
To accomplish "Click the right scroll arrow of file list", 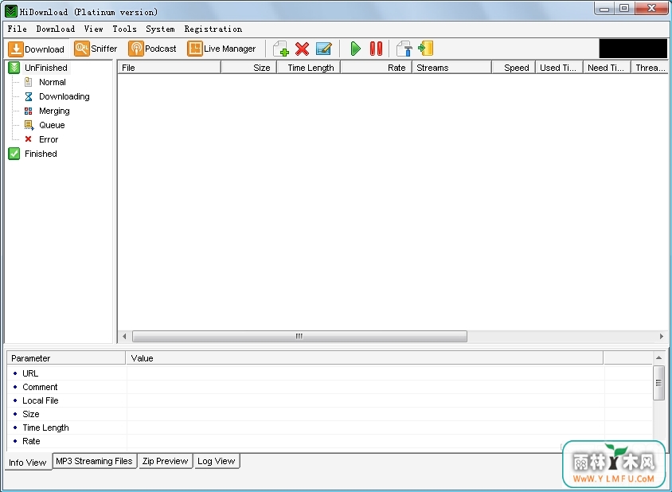I will coord(662,337).
